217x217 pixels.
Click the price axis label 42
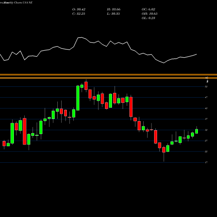[206, 108]
